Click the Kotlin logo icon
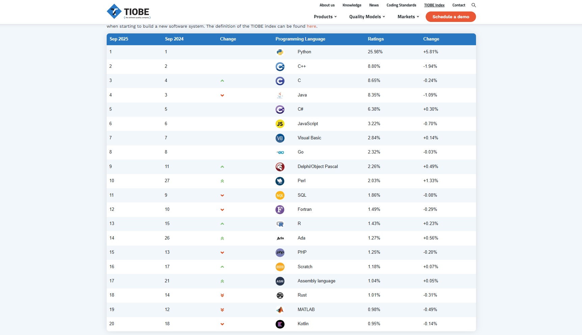The image size is (582, 335). point(280,324)
